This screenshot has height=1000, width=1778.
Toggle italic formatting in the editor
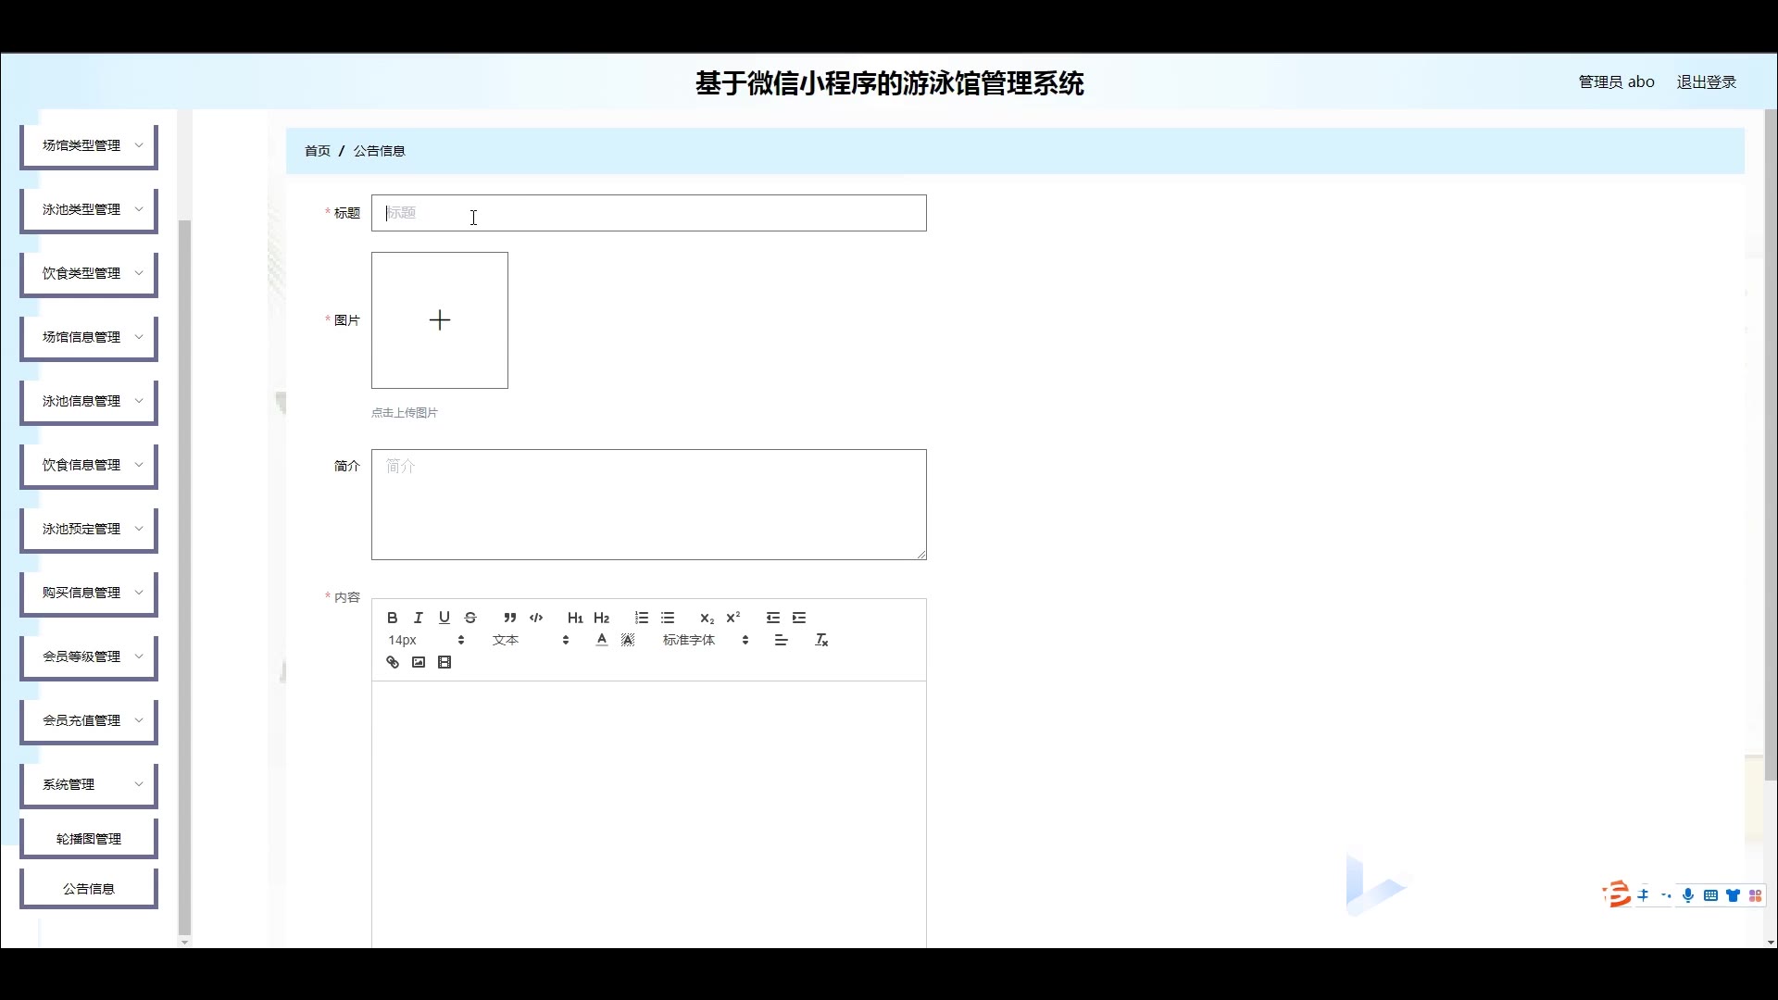[x=419, y=618]
